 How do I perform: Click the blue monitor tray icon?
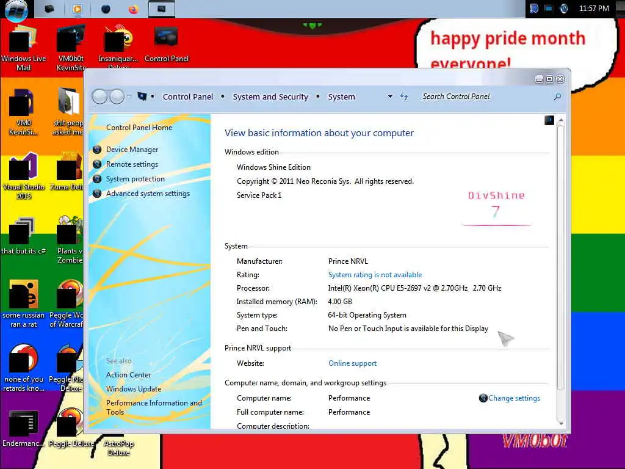coord(549,9)
